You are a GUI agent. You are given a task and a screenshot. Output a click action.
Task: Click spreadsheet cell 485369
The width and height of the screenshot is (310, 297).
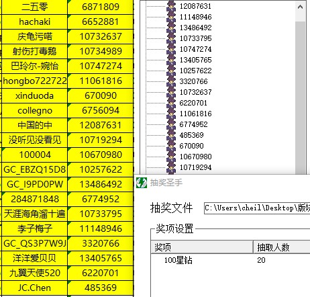tap(101, 288)
